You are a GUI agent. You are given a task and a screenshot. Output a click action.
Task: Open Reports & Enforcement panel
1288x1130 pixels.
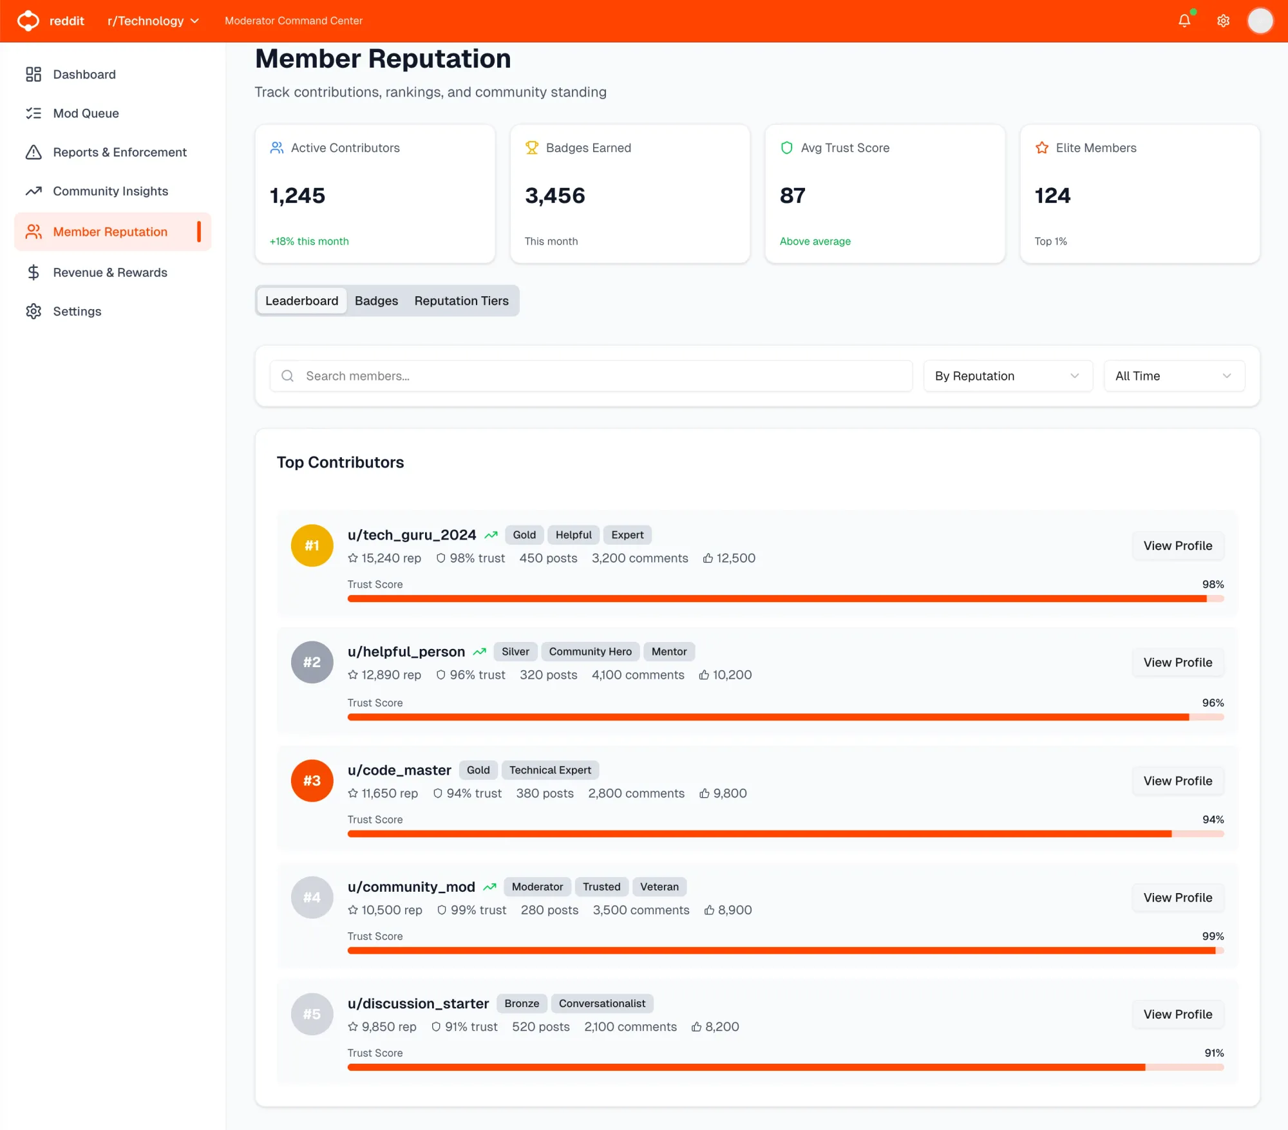120,152
